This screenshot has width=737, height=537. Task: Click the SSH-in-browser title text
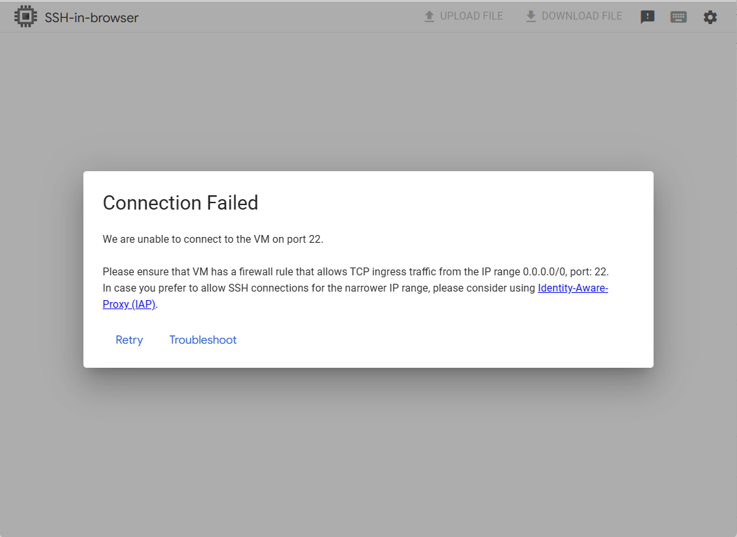pos(91,18)
